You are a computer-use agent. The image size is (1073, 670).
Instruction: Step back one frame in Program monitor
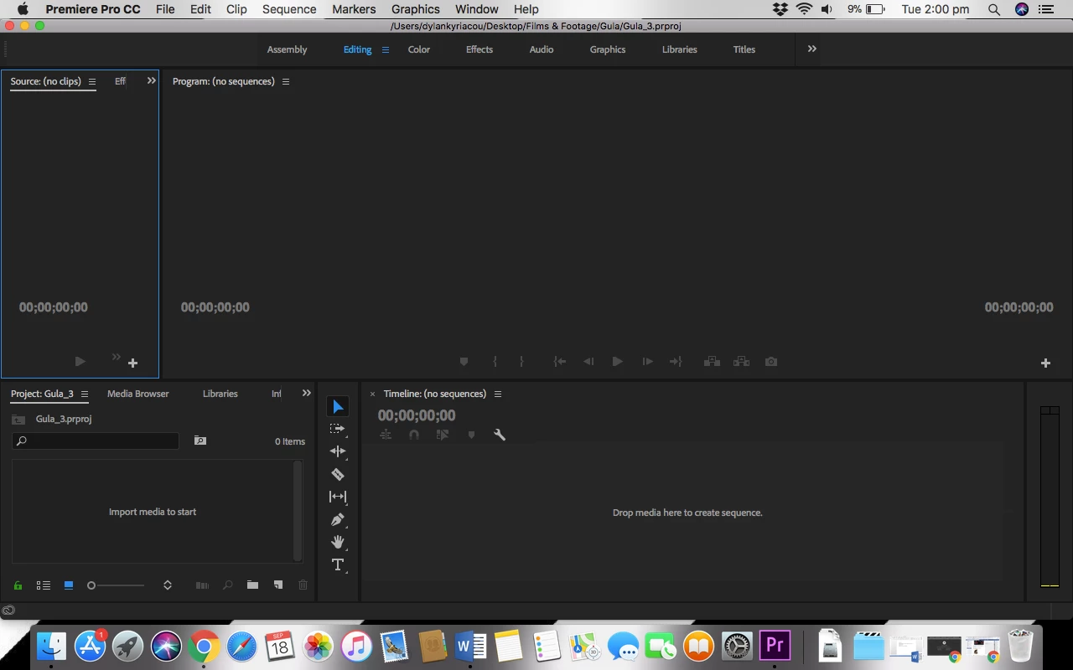point(588,362)
